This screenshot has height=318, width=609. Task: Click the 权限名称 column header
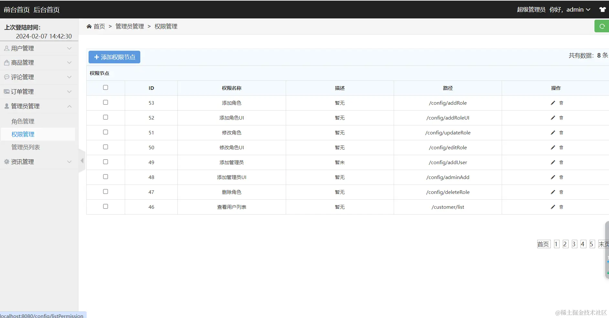click(232, 88)
